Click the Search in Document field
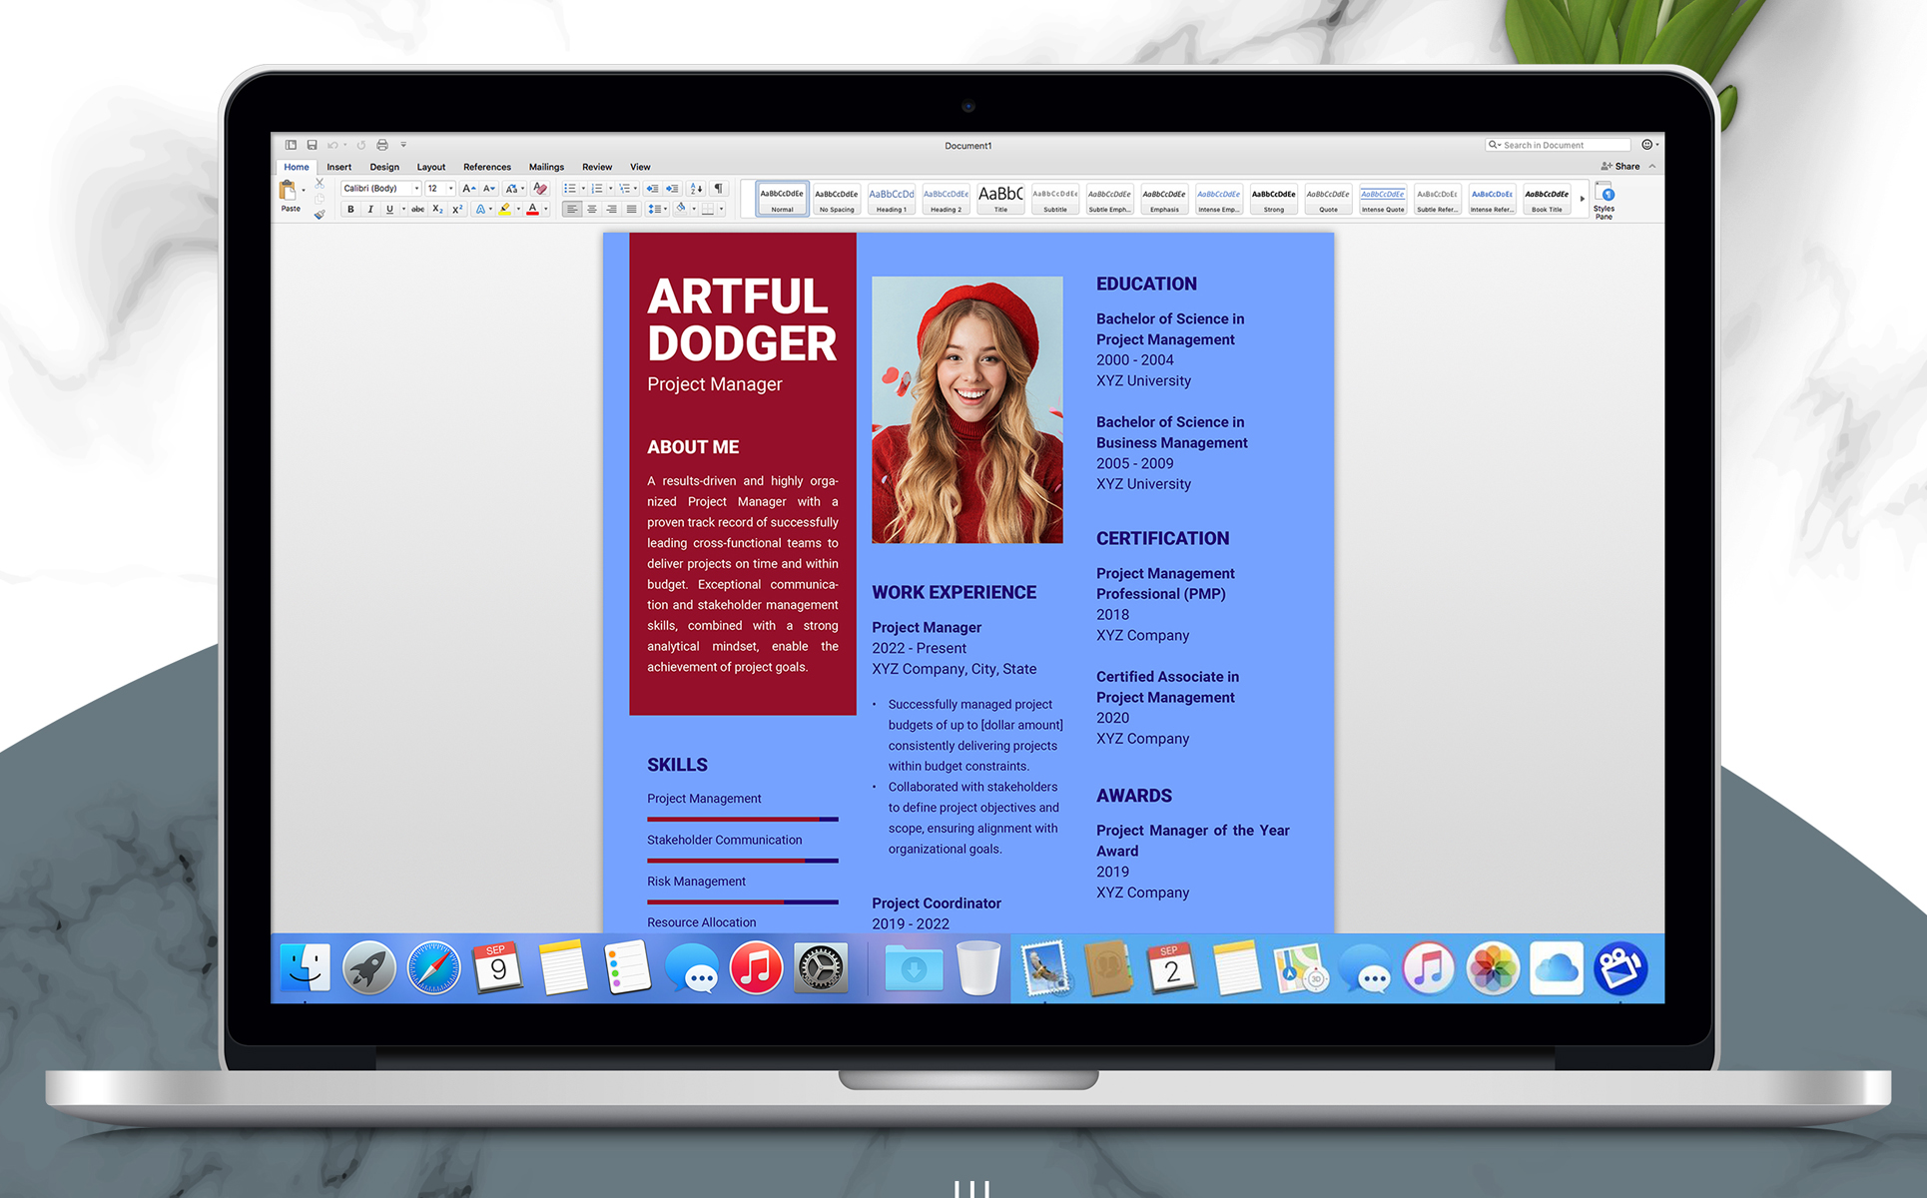This screenshot has height=1198, width=1927. 1558,146
